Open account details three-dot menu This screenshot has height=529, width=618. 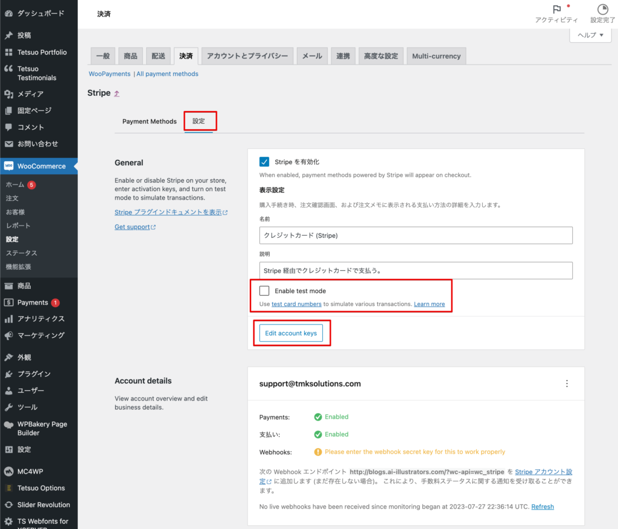click(x=566, y=384)
